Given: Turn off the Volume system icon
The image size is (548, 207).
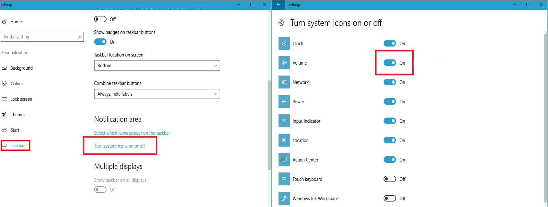Looking at the screenshot, I should coord(390,63).
